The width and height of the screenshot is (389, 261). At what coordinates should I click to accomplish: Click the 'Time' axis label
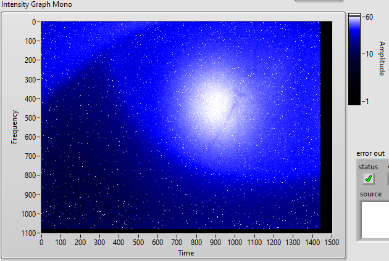186,253
